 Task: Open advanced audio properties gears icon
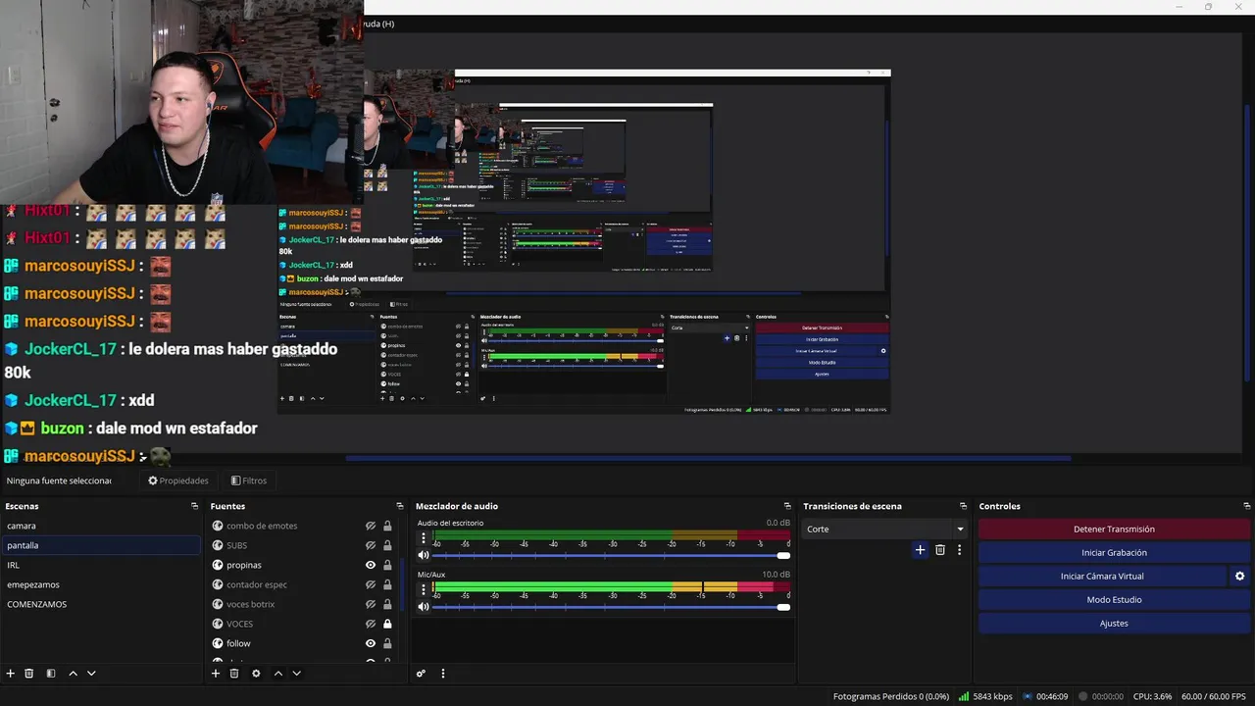[421, 674]
